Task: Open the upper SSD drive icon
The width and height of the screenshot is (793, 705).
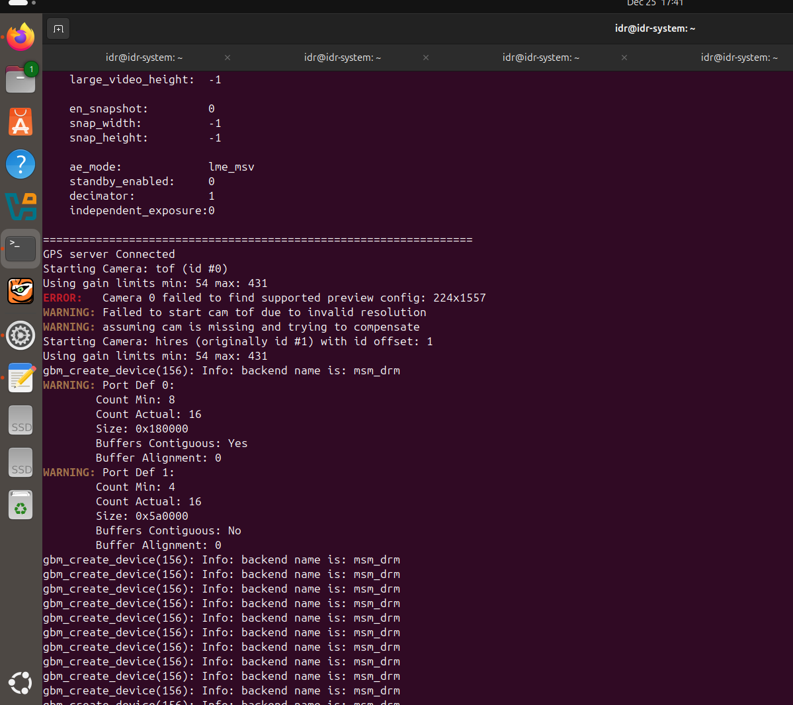Action: click(21, 421)
